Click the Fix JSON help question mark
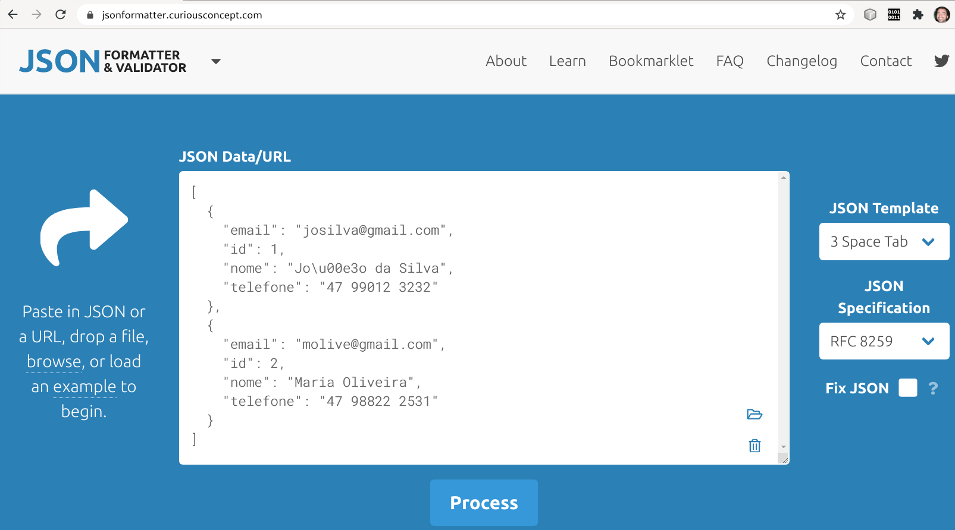The width and height of the screenshot is (955, 530). pyautogui.click(x=933, y=388)
